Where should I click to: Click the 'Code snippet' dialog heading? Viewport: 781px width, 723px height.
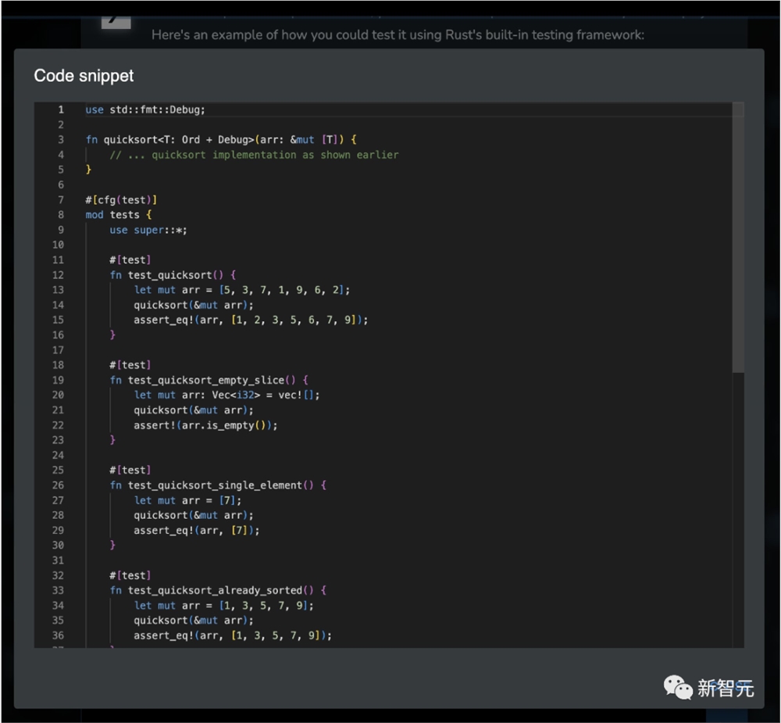(84, 76)
